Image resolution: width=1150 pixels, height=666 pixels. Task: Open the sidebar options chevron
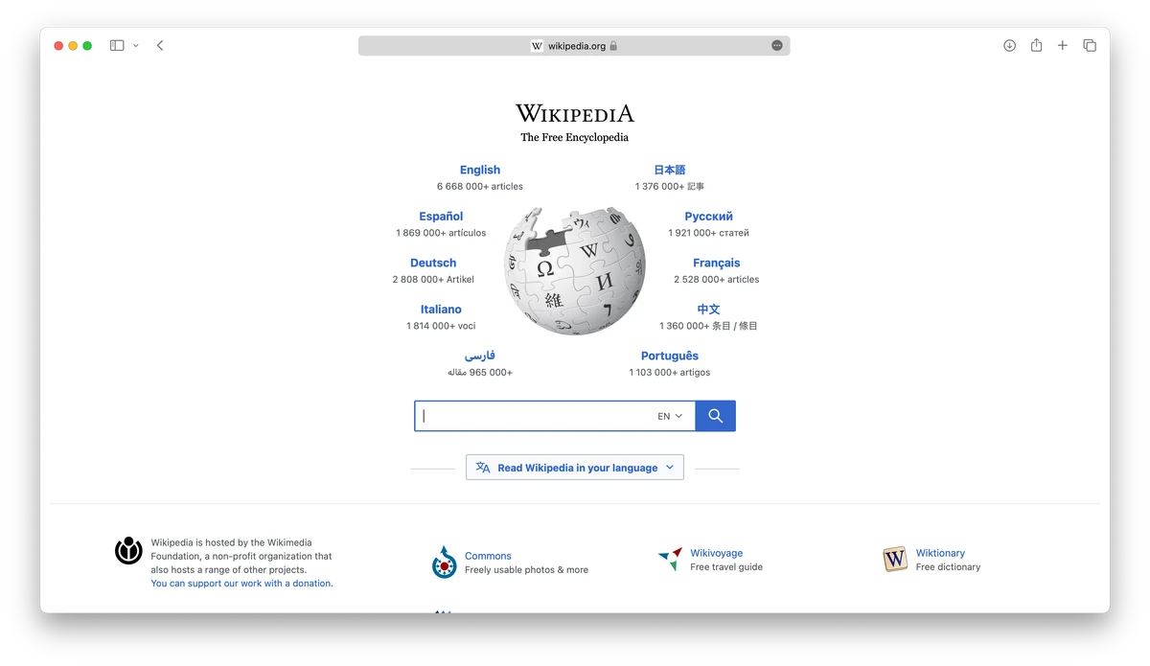(x=135, y=45)
